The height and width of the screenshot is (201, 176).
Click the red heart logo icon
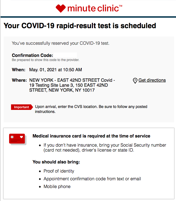pyautogui.click(x=61, y=9)
